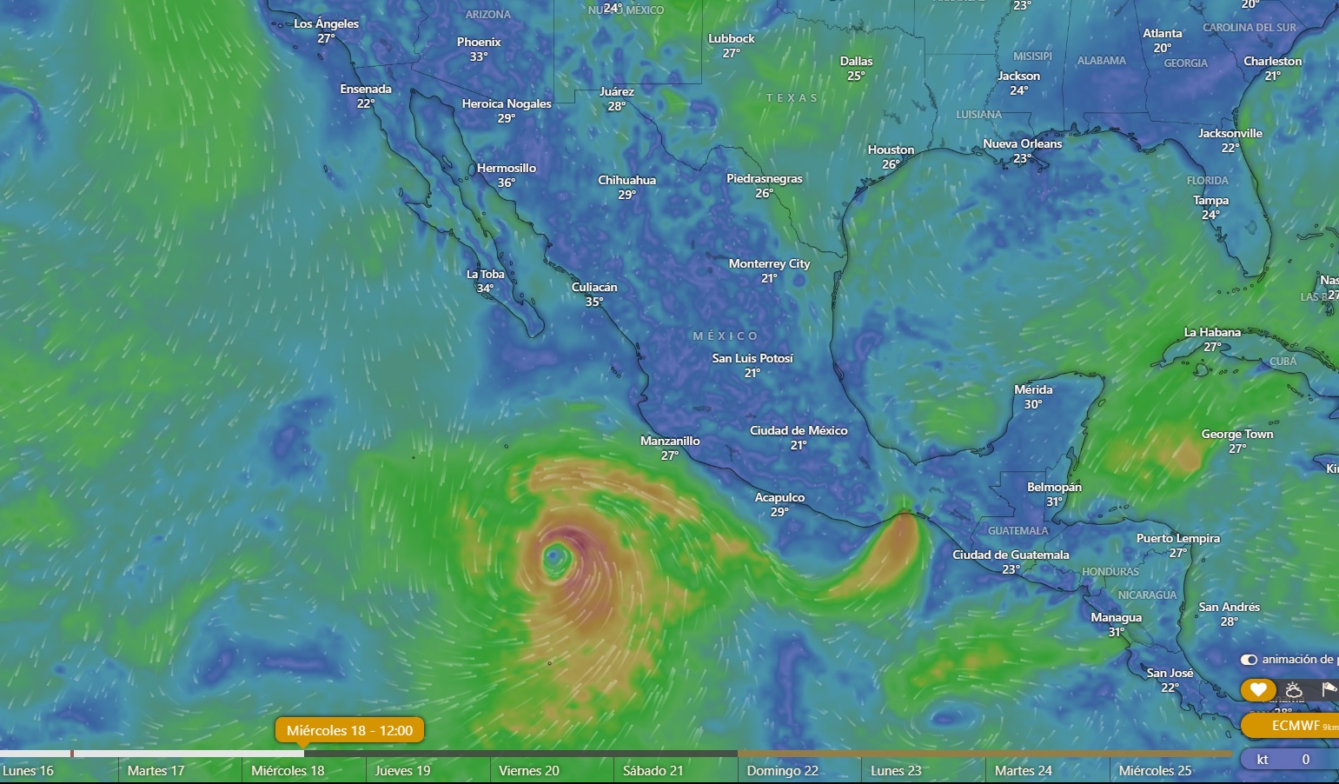Click the heart favorites icon

point(1257,689)
